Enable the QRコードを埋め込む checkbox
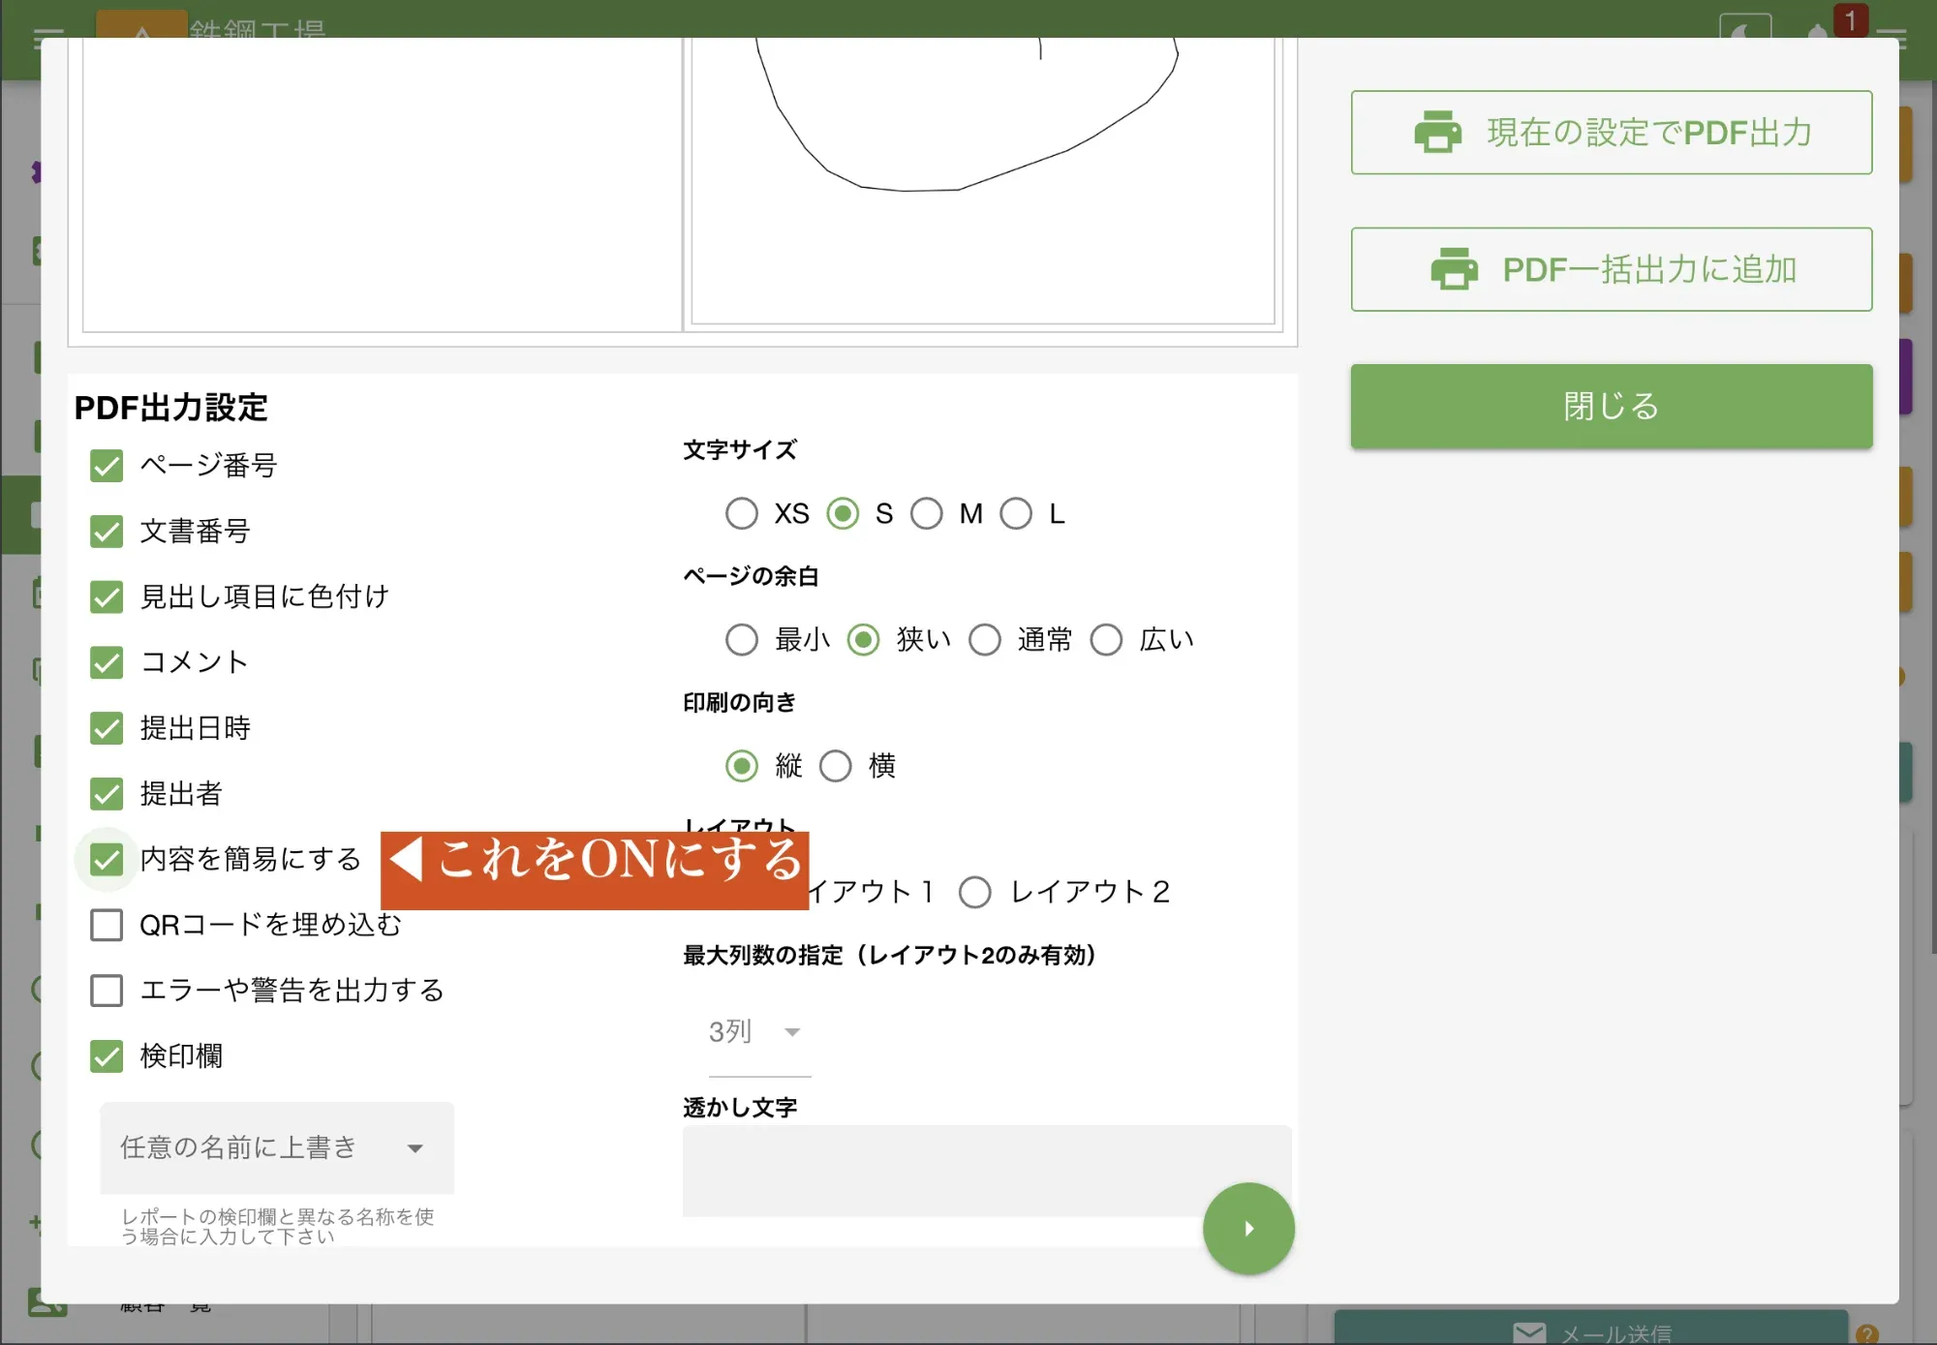The height and width of the screenshot is (1345, 1937). (x=107, y=925)
